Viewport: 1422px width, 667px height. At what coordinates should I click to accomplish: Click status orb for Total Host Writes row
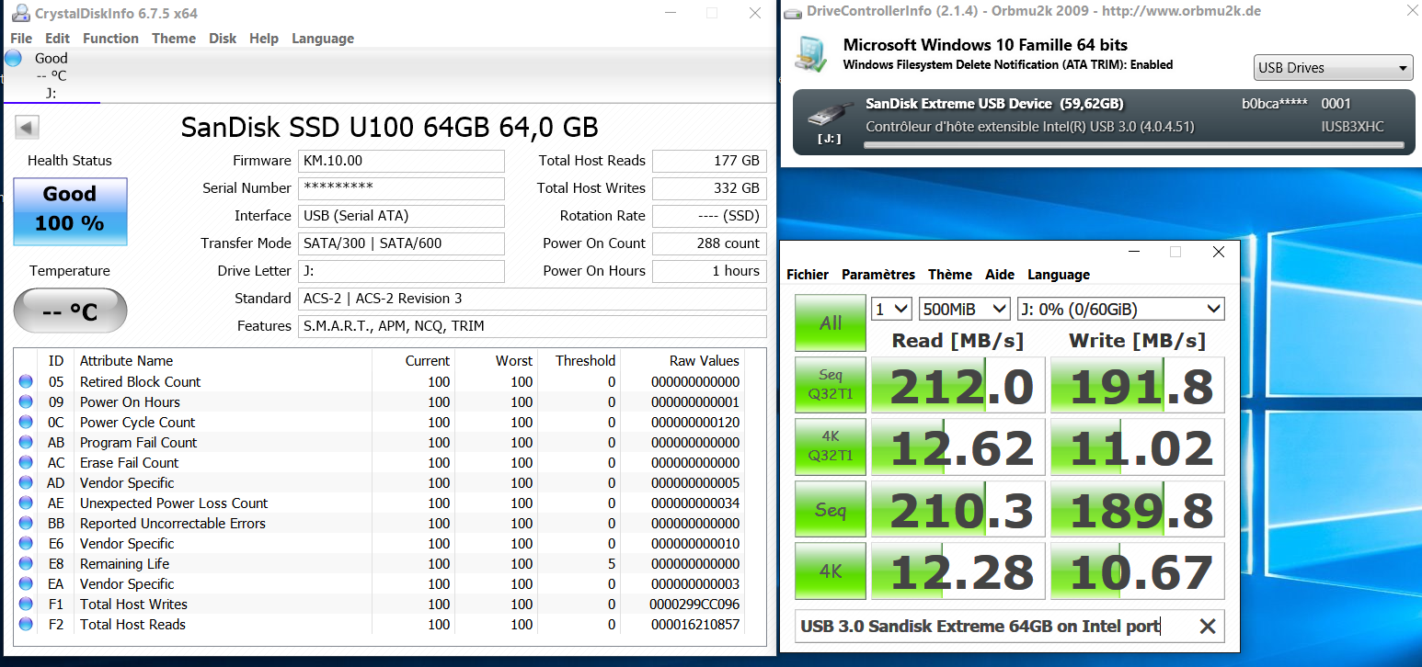click(x=26, y=604)
